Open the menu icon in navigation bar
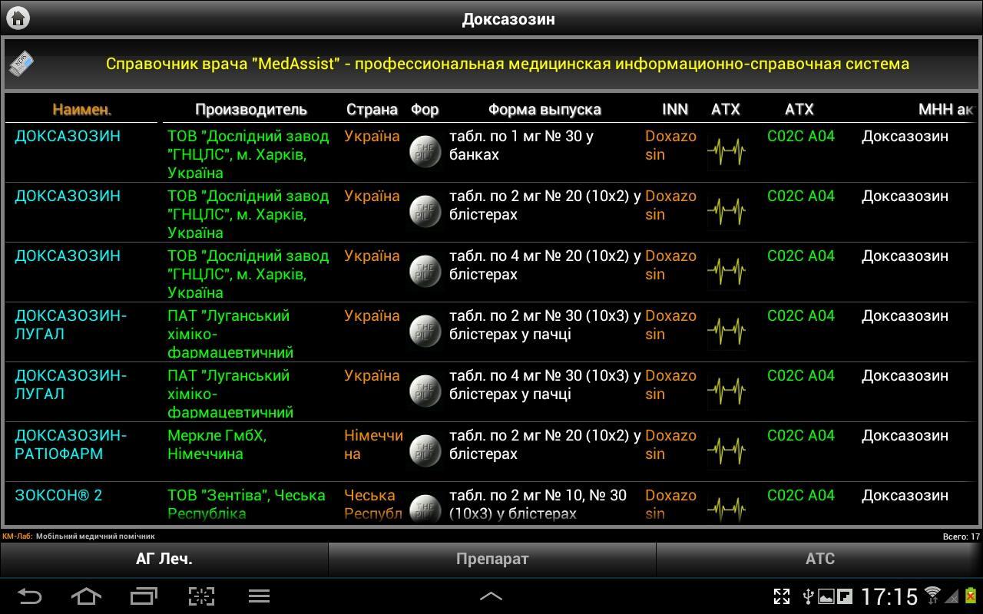The height and width of the screenshot is (614, 983). 259,596
